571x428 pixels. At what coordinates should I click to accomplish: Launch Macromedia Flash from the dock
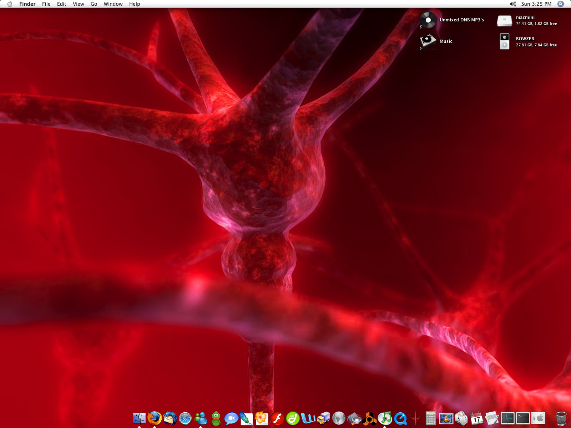point(277,418)
